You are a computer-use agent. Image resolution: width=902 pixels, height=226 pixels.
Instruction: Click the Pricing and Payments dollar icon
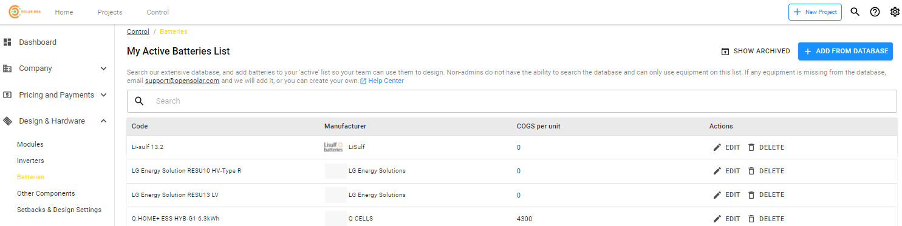click(7, 95)
